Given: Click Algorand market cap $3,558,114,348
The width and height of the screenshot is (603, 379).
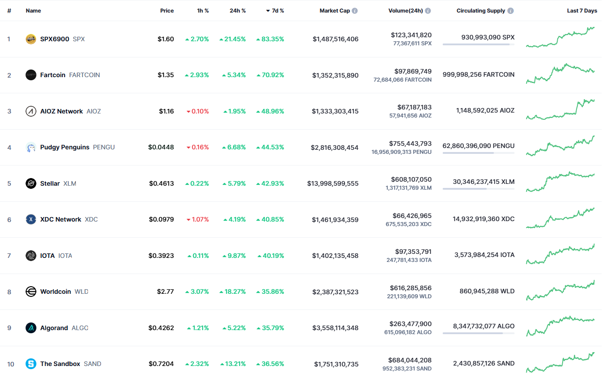Looking at the screenshot, I should (x=335, y=328).
